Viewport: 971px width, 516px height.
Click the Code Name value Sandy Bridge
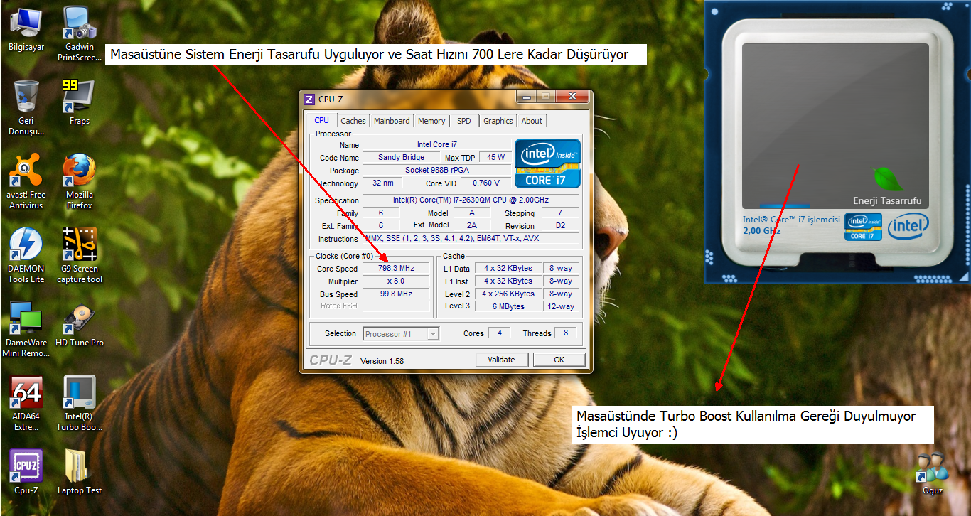(401, 158)
